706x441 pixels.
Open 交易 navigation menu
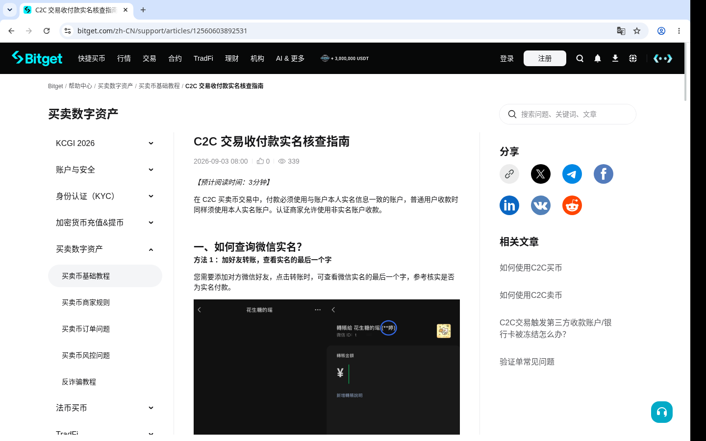[150, 58]
